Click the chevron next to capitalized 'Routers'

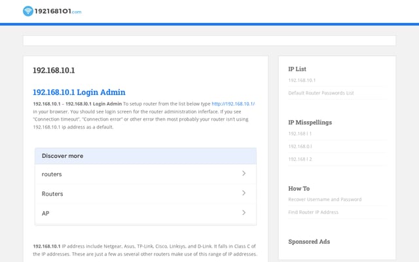244,193
